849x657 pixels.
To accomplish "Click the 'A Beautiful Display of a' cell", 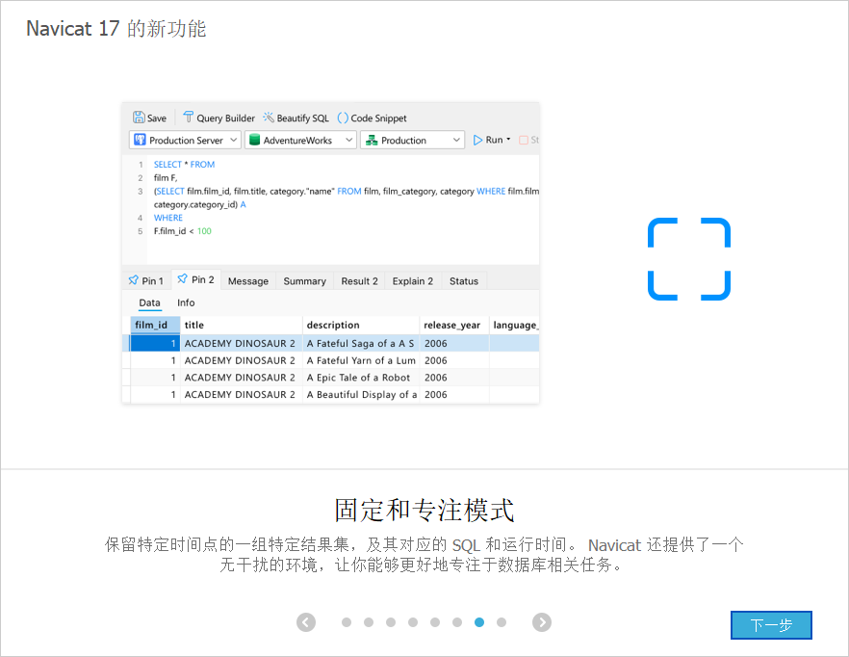I will pyautogui.click(x=361, y=395).
